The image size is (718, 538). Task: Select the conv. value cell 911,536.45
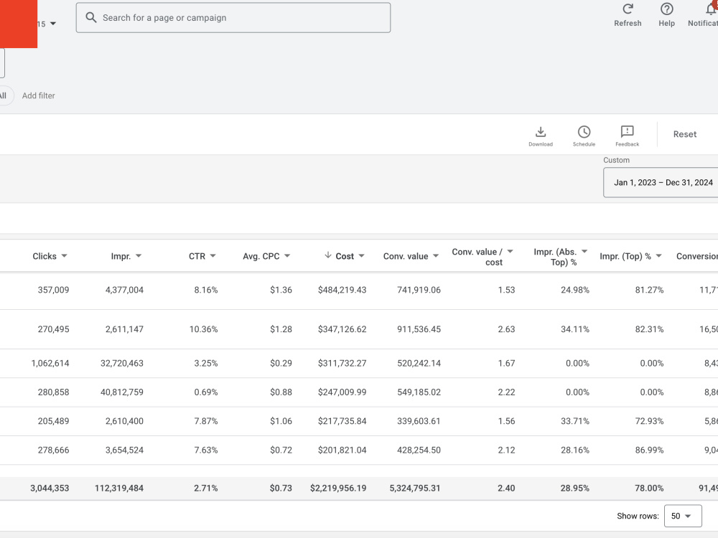point(419,329)
